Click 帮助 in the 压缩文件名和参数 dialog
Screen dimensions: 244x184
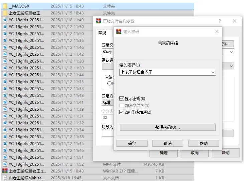(x=226, y=153)
